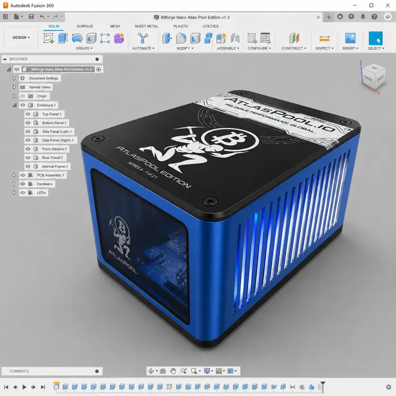
Task: Select the Fillet tool
Action: [x=181, y=39]
